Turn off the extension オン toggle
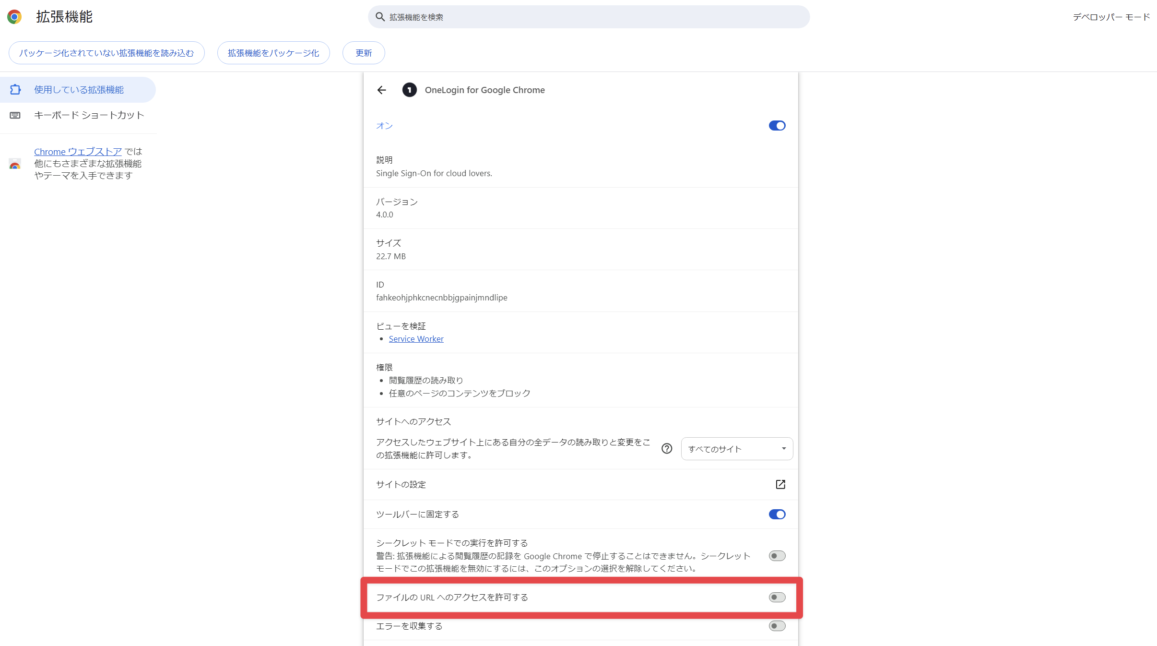This screenshot has width=1157, height=646. point(777,126)
